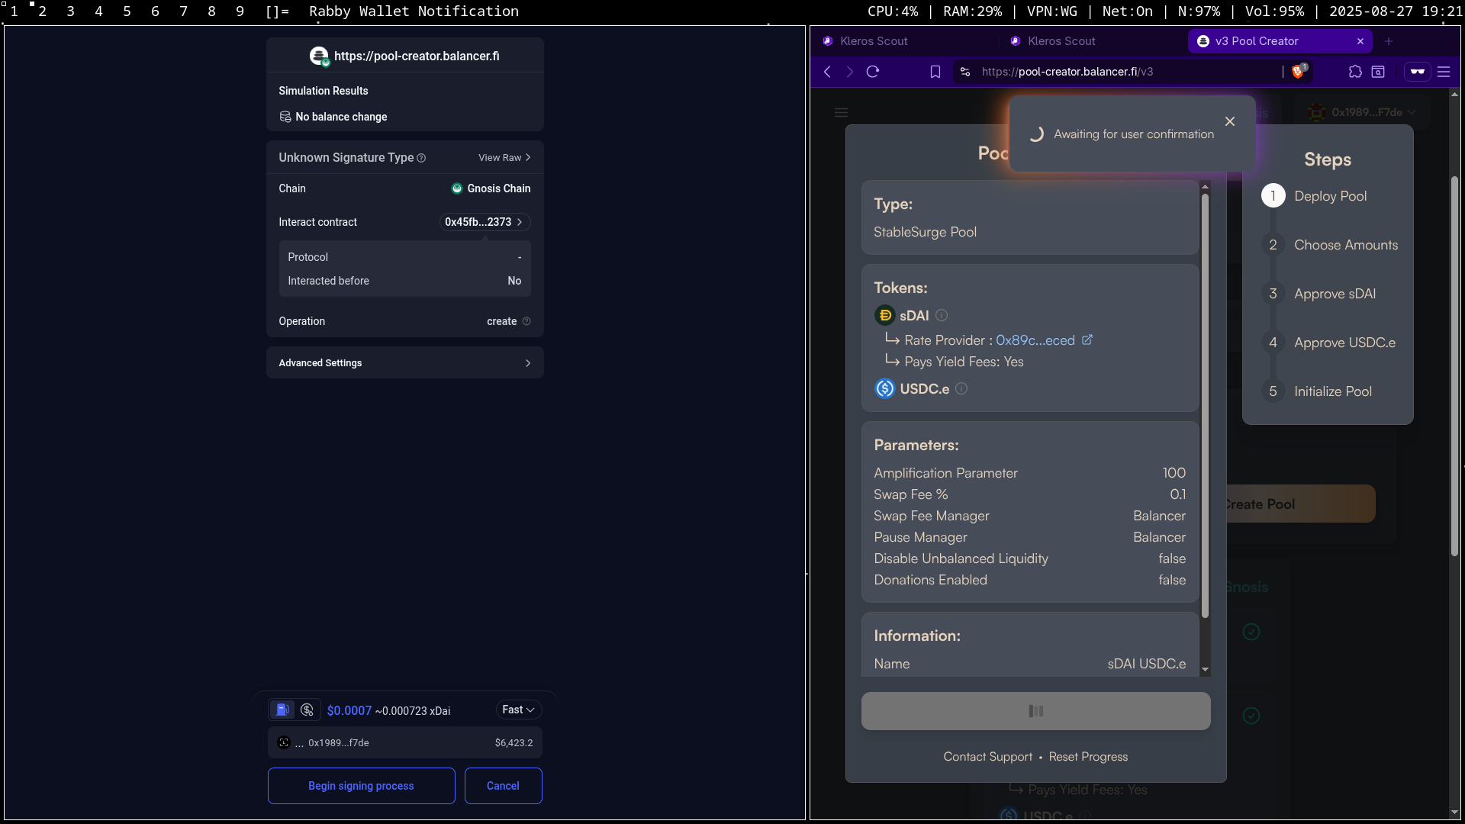Open browser extensions puzzle icon
The height and width of the screenshot is (824, 1465).
click(x=1355, y=72)
